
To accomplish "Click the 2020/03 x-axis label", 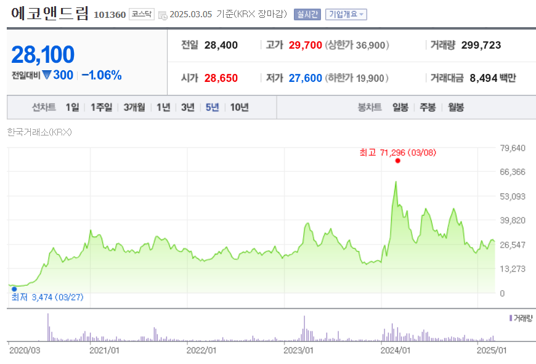I will (25, 350).
